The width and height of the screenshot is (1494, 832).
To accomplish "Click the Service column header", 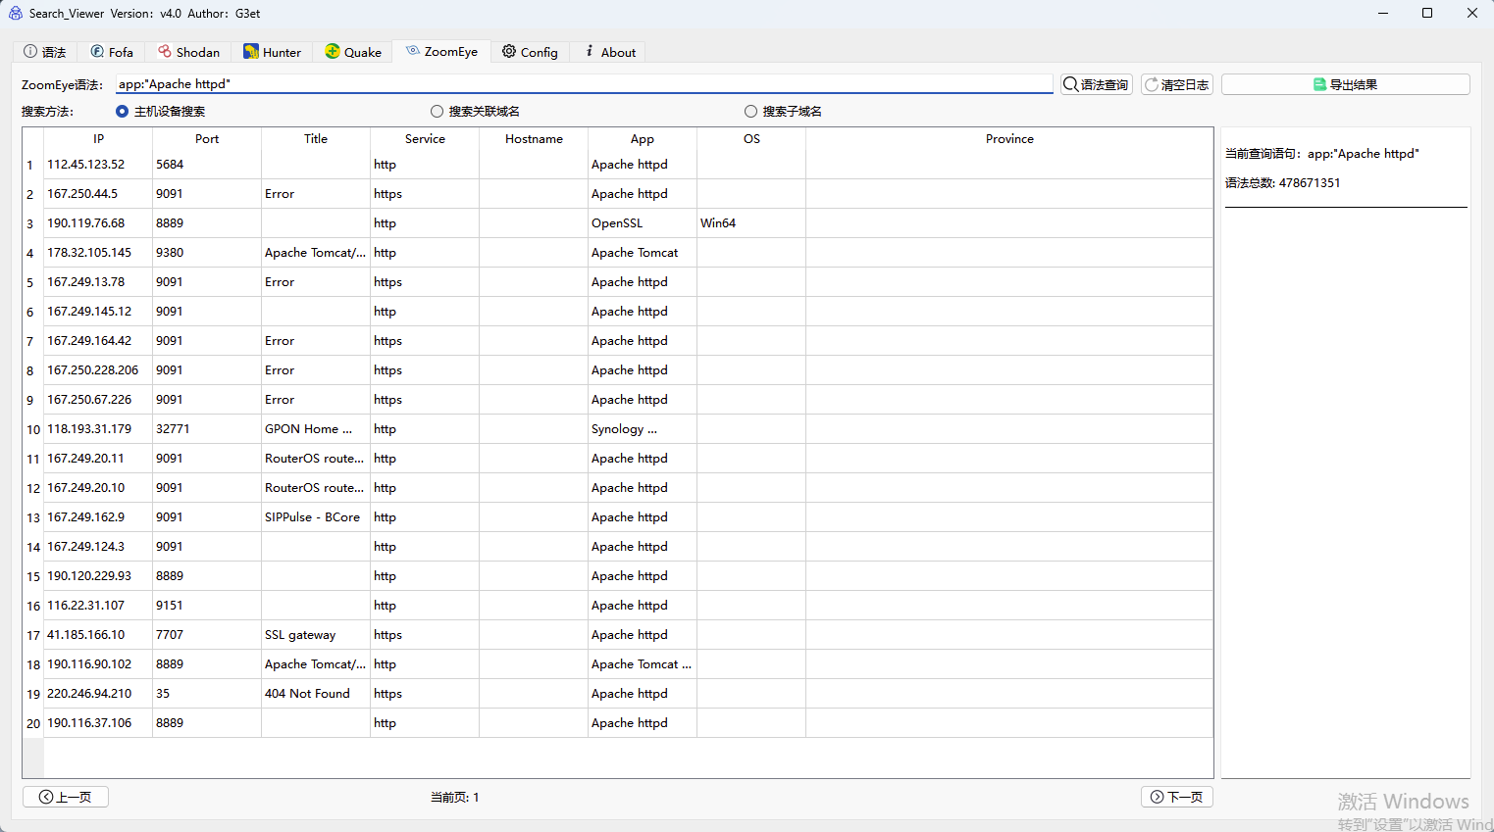I will point(425,139).
